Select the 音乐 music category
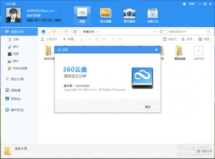This screenshot has height=159, width=215. 13,47
